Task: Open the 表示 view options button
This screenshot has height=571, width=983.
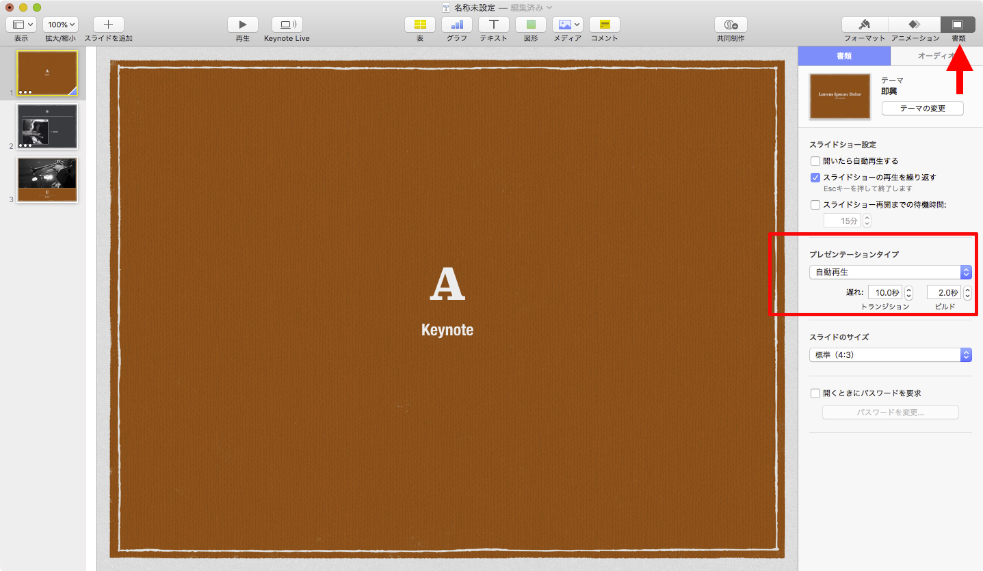Action: tap(21, 25)
